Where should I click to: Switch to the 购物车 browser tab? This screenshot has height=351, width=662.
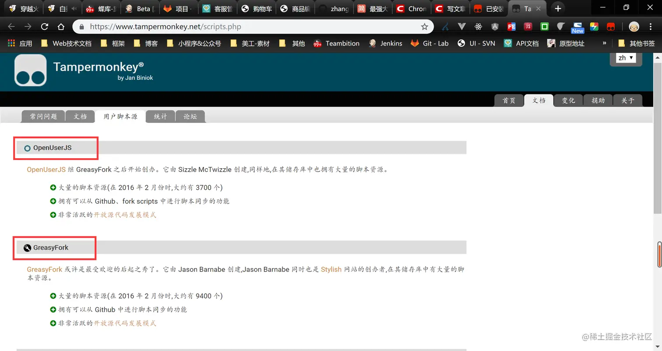(256, 8)
